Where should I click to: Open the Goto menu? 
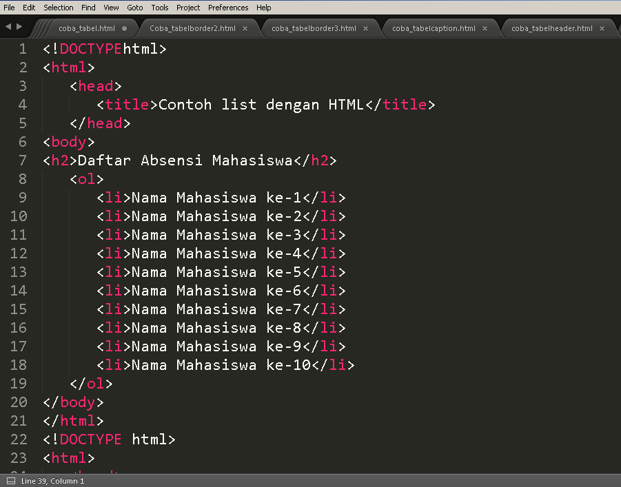pyautogui.click(x=134, y=8)
